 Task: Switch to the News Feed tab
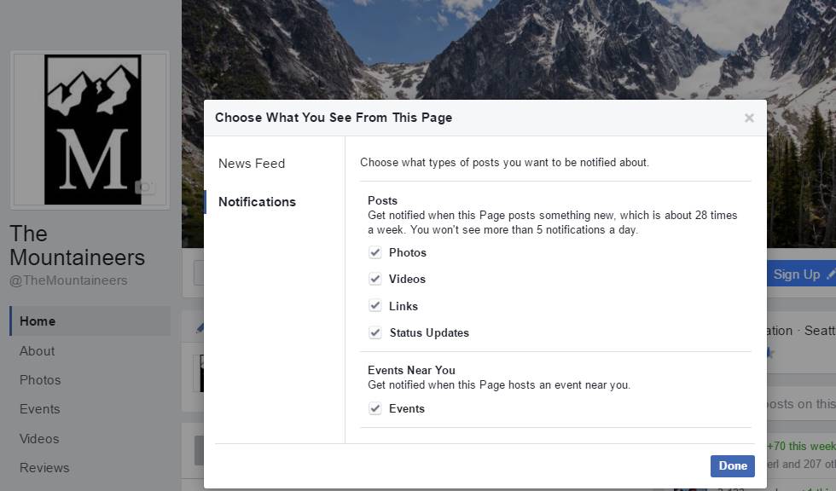click(252, 164)
